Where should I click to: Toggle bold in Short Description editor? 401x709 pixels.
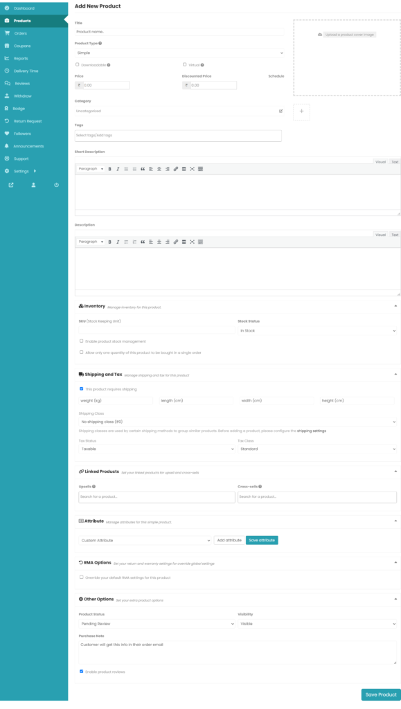(x=110, y=169)
